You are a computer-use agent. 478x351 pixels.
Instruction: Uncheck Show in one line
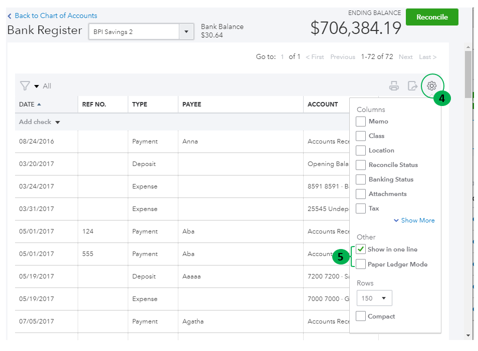[x=361, y=249]
